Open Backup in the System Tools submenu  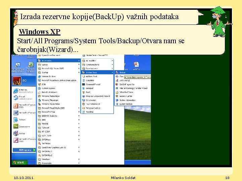(133, 72)
